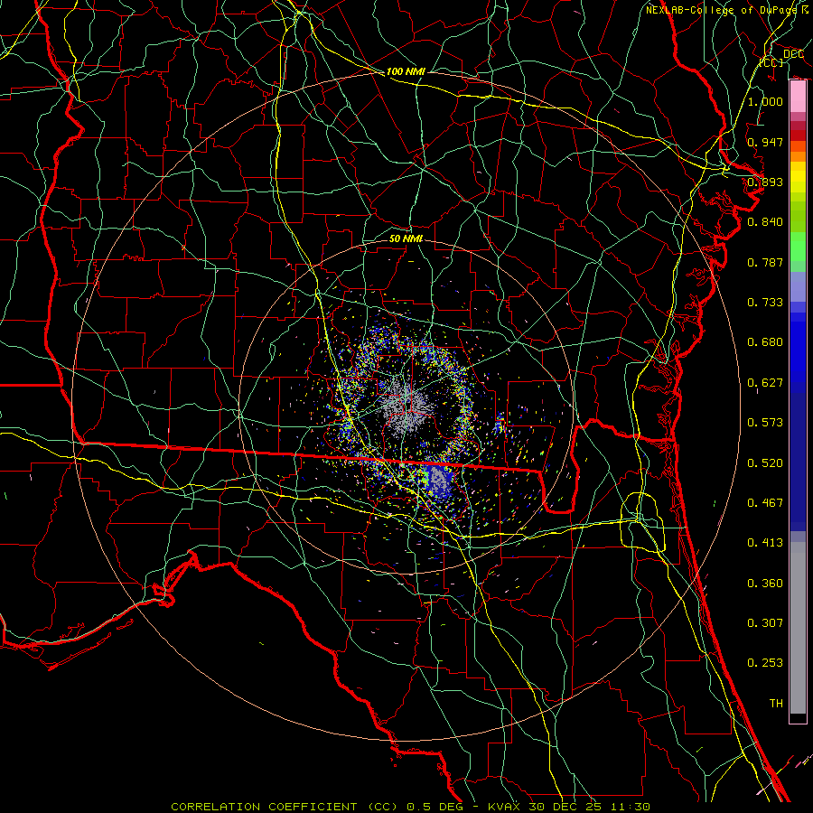
Task: Select the 0.253 legend value
Action: click(x=765, y=663)
